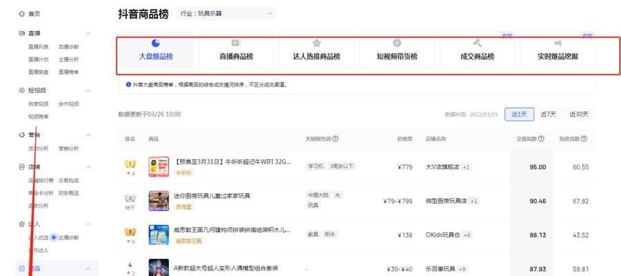Open 达播诊断 in the sidebar

(x=69, y=237)
